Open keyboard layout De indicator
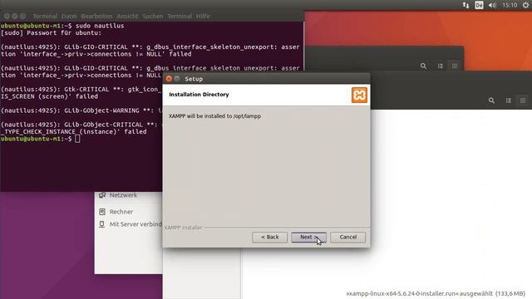The image size is (532, 299). point(479,5)
